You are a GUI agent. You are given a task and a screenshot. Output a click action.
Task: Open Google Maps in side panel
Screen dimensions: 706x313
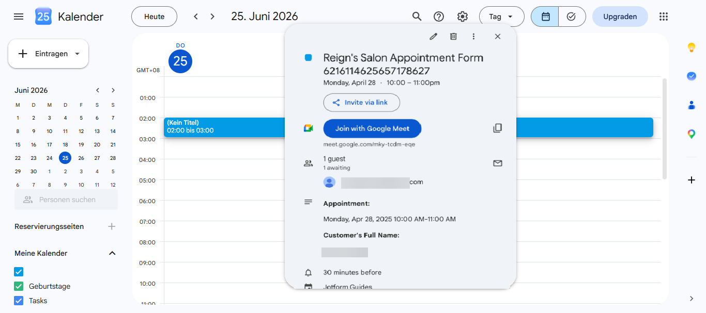[692, 134]
